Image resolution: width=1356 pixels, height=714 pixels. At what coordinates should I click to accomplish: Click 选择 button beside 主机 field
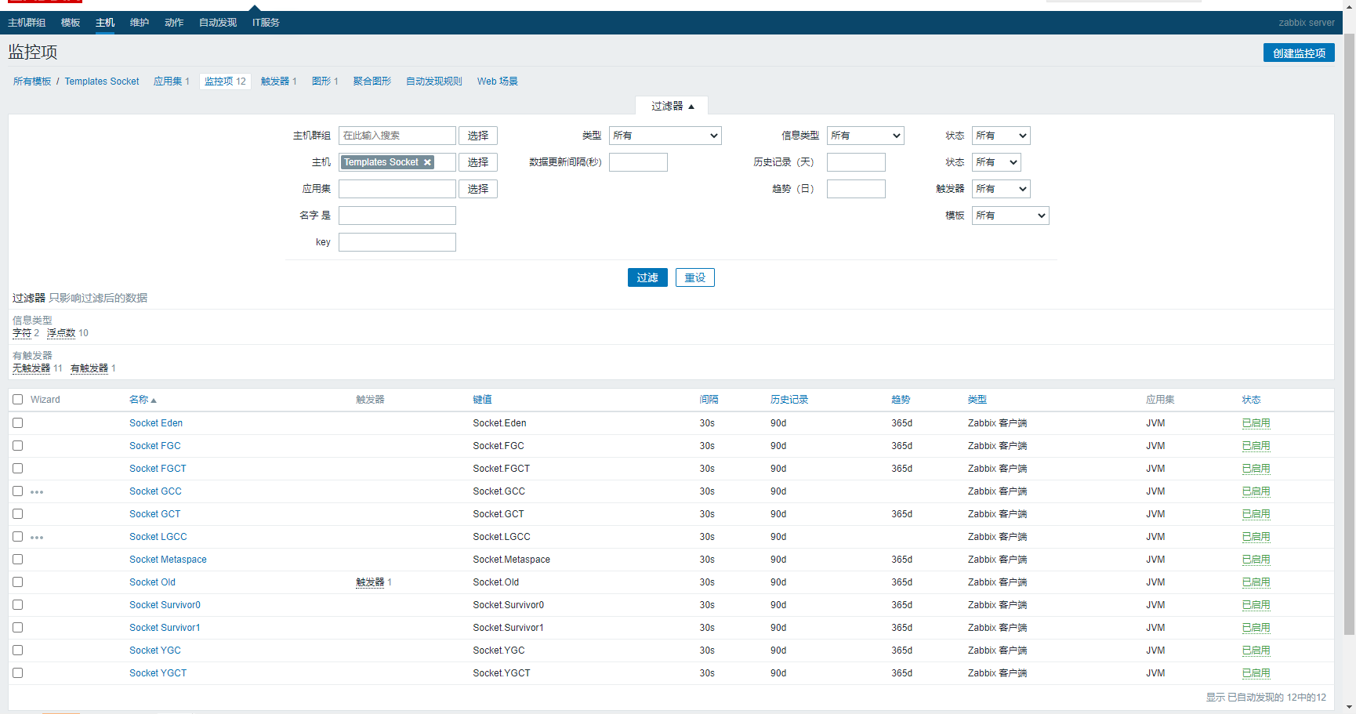478,162
